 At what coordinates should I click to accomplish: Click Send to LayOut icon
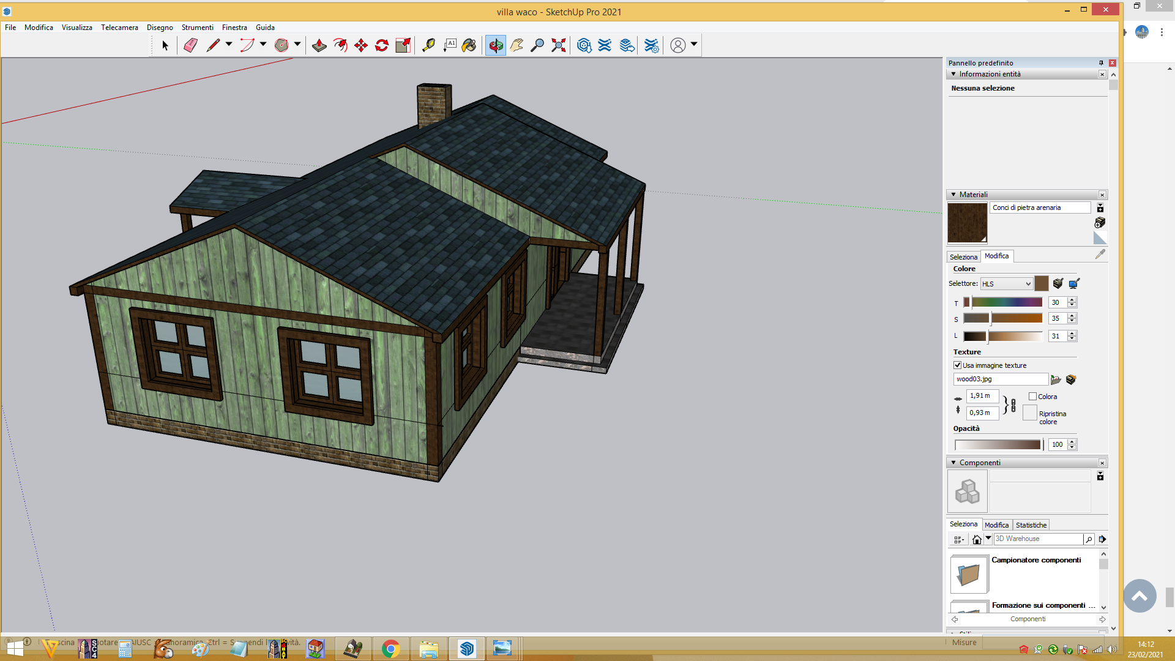627,45
